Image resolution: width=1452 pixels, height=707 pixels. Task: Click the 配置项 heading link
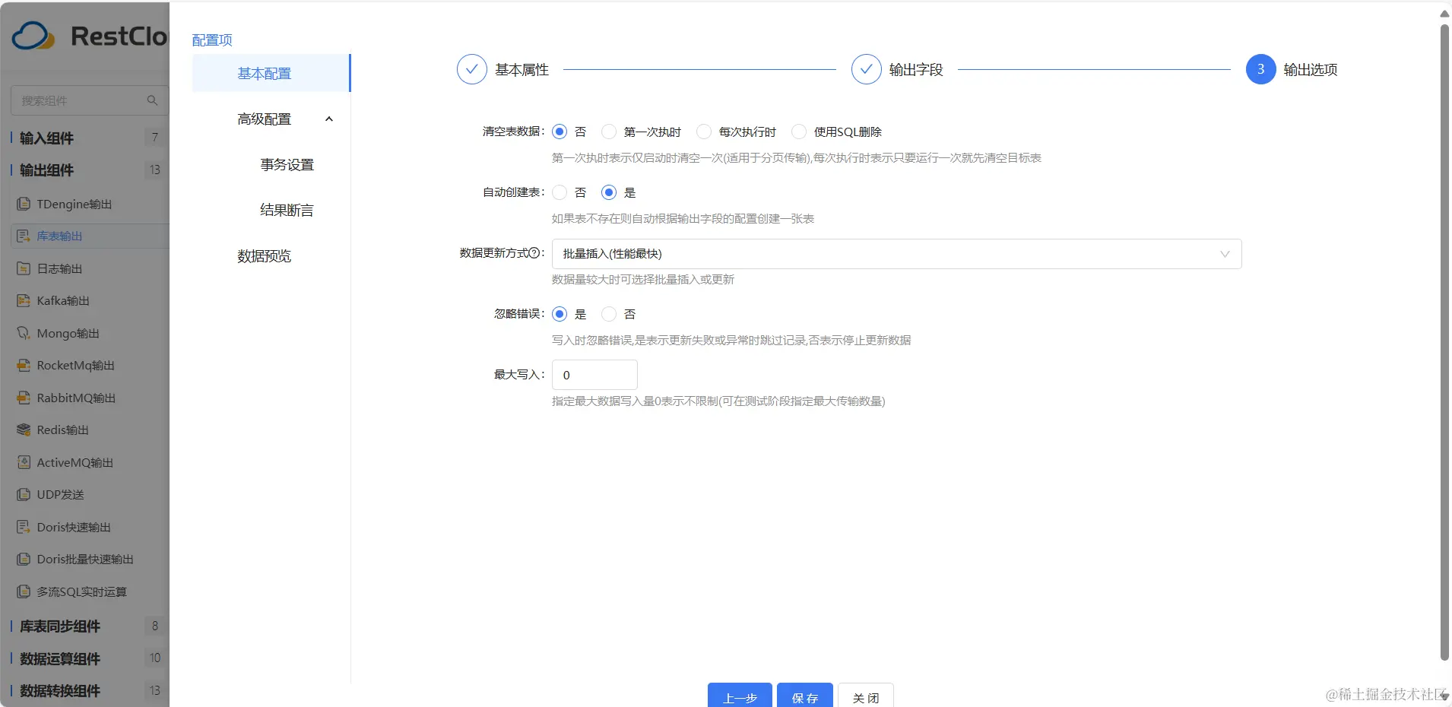[x=212, y=40]
